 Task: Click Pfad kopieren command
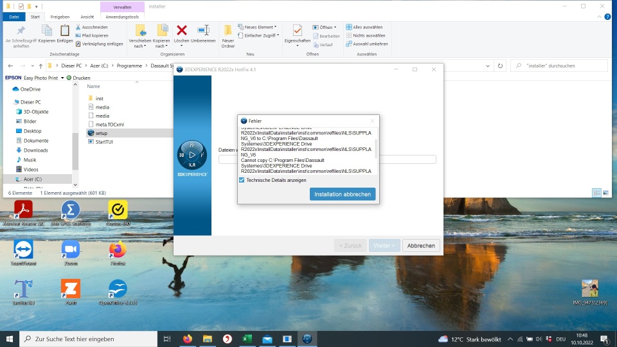92,35
